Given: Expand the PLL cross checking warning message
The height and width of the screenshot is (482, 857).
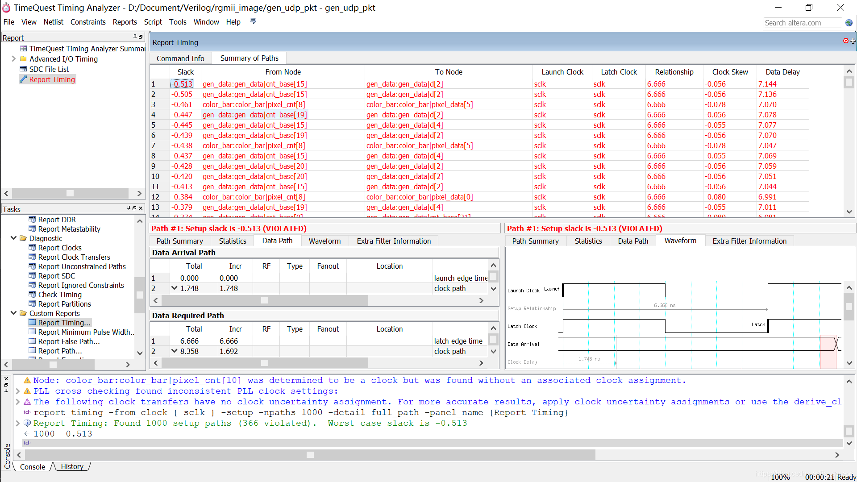Looking at the screenshot, I should click(x=18, y=391).
